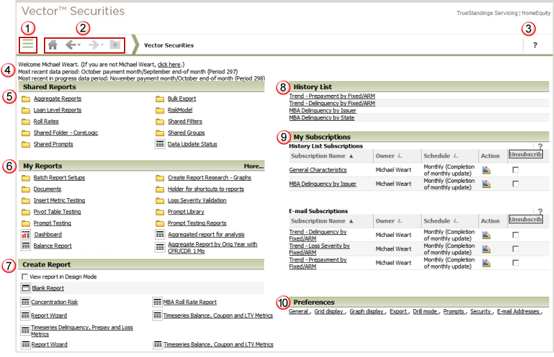Click edit action icon for General Characteristics
The width and height of the screenshot is (554, 357).
tap(486, 170)
